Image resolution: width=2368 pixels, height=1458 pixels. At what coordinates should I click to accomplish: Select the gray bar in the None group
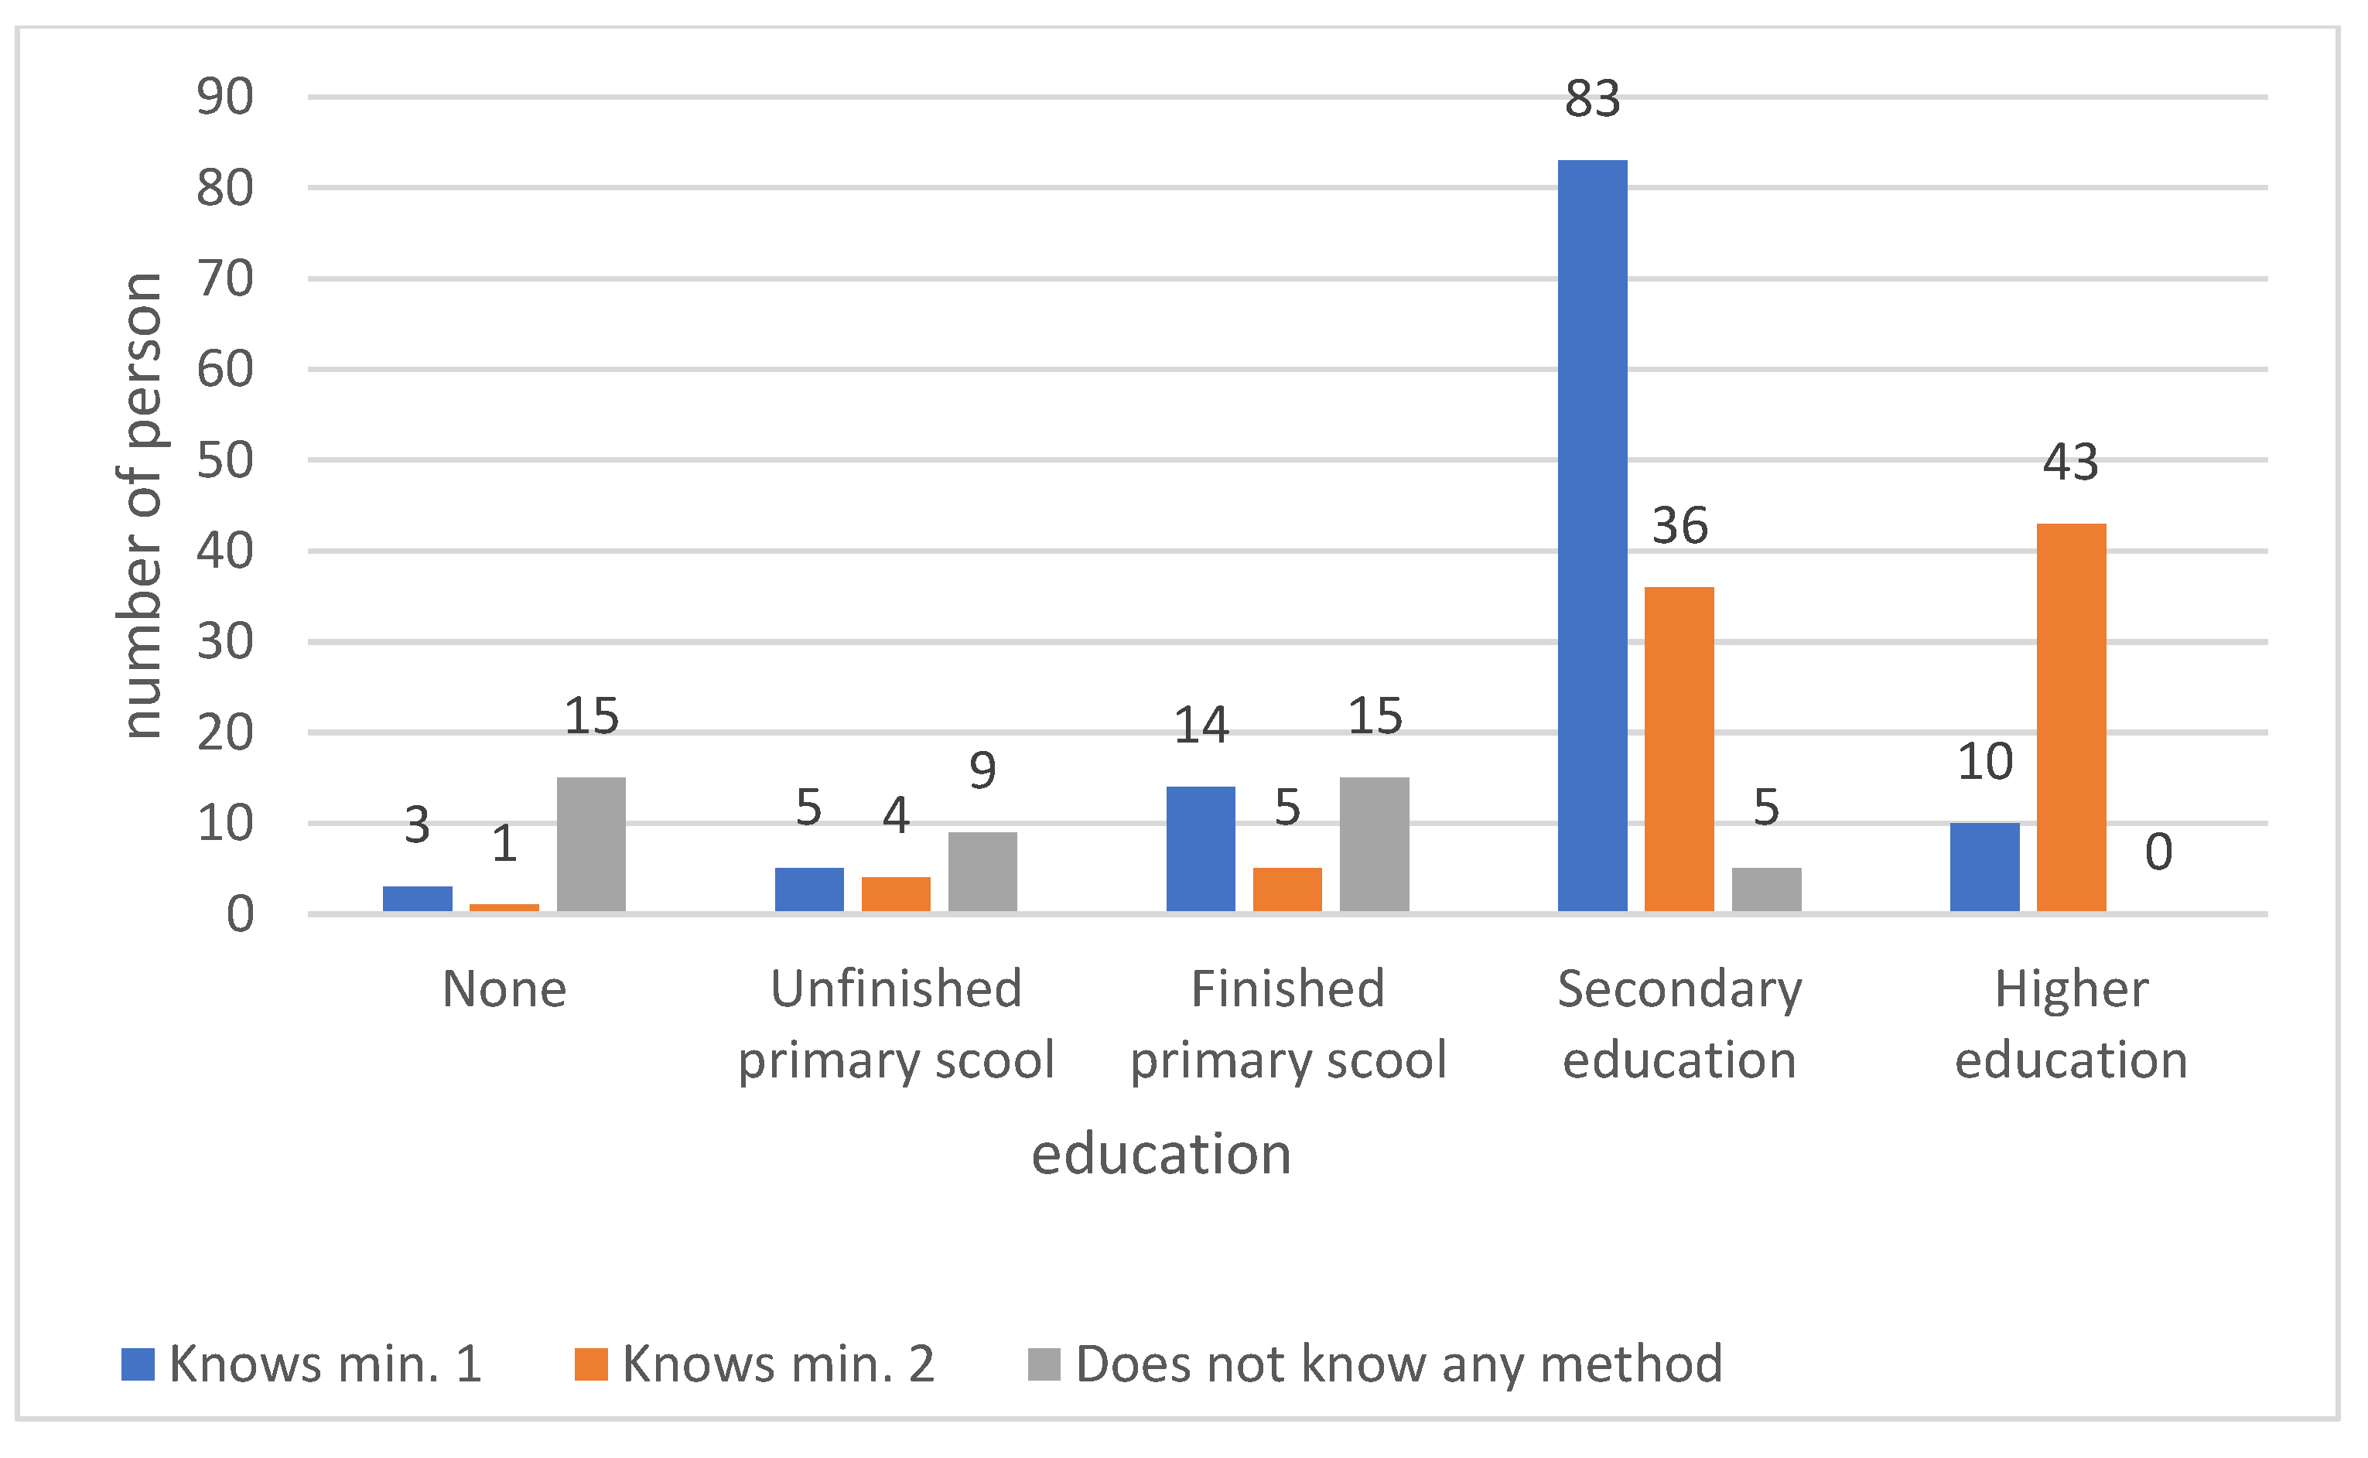(x=591, y=844)
